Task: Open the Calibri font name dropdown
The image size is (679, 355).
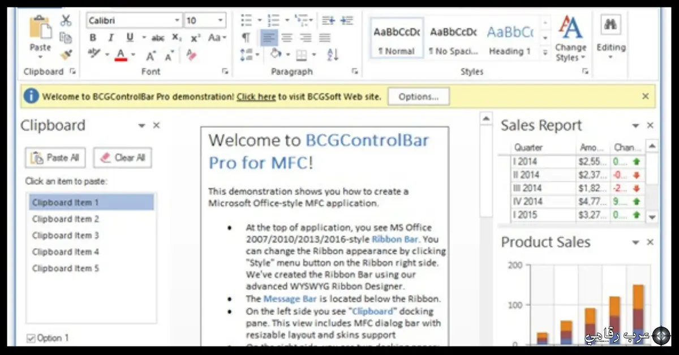Action: pos(177,21)
